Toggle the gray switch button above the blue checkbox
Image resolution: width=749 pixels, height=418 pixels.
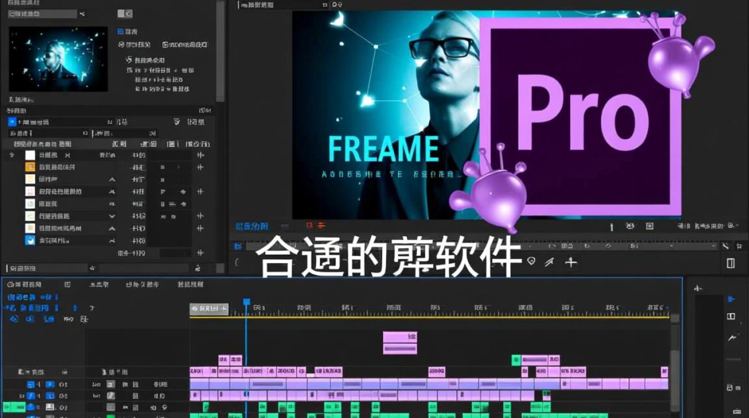point(125,13)
